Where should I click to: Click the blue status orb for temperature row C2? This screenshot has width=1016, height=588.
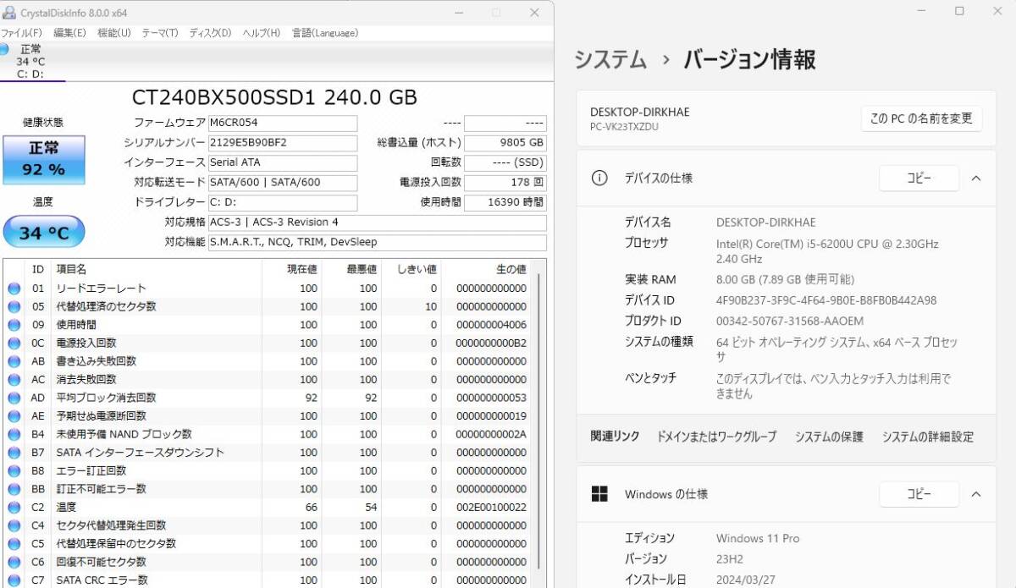click(x=14, y=508)
